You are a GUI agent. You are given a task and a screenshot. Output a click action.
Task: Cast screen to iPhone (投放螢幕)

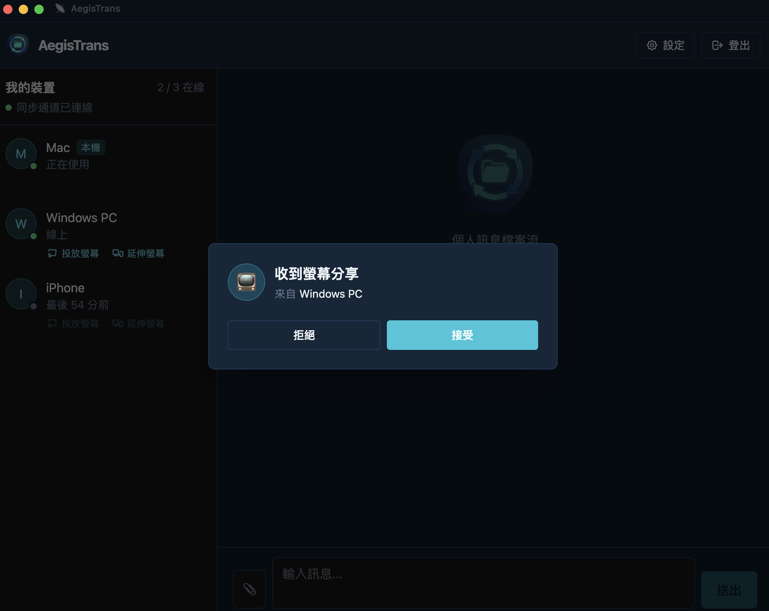click(x=73, y=323)
